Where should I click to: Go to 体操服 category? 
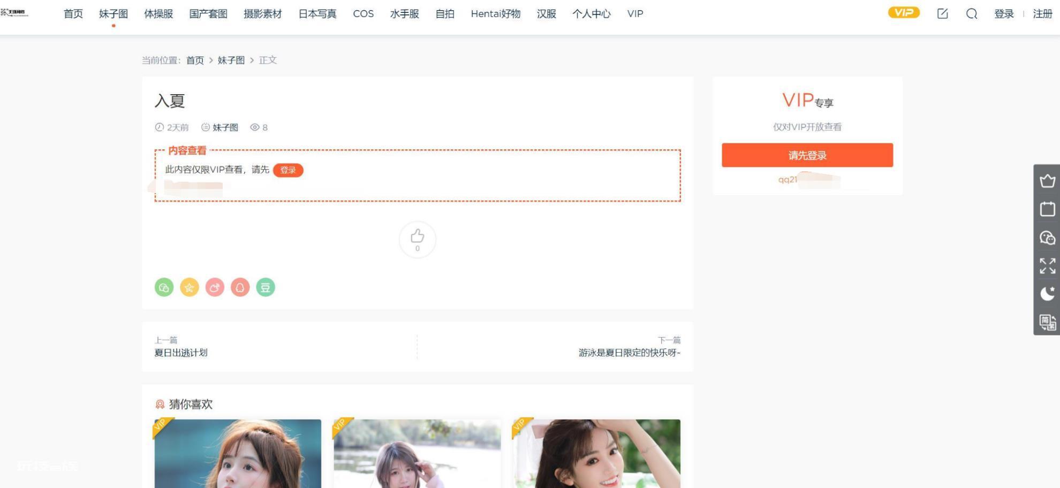158,14
